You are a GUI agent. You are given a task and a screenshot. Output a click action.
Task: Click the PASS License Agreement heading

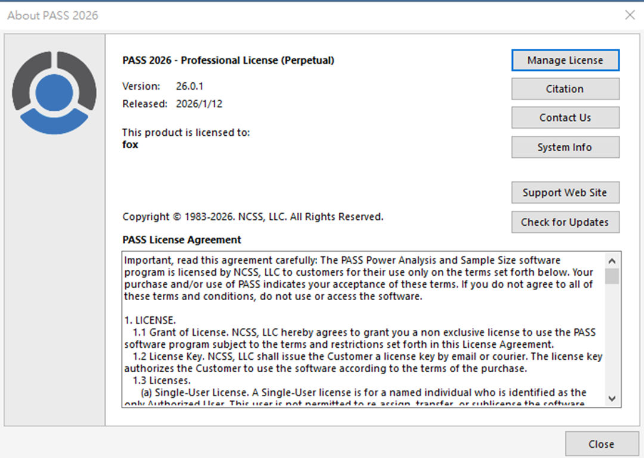click(x=181, y=239)
